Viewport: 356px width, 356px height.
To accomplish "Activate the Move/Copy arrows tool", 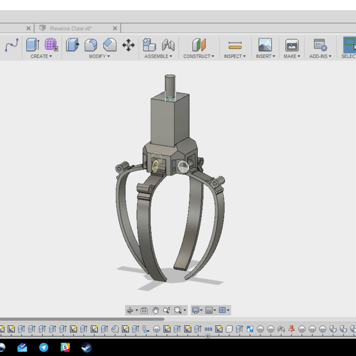I will [128, 45].
